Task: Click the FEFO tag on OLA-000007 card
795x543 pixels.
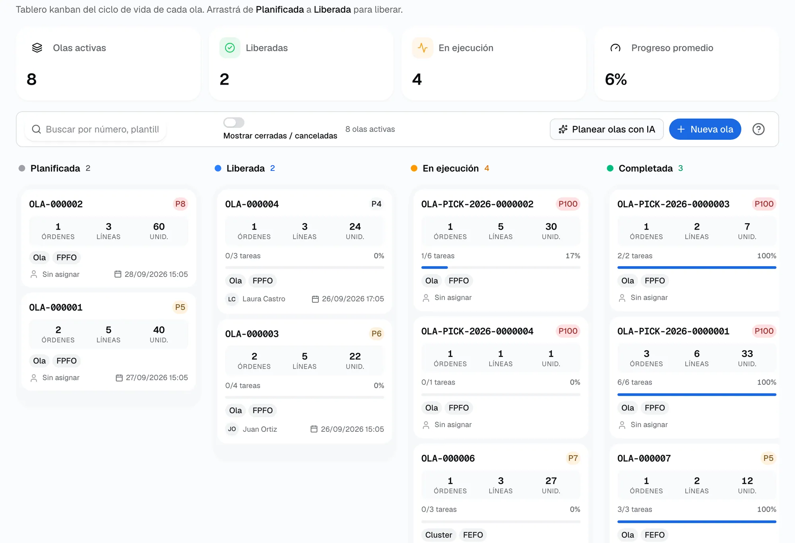Action: point(654,535)
